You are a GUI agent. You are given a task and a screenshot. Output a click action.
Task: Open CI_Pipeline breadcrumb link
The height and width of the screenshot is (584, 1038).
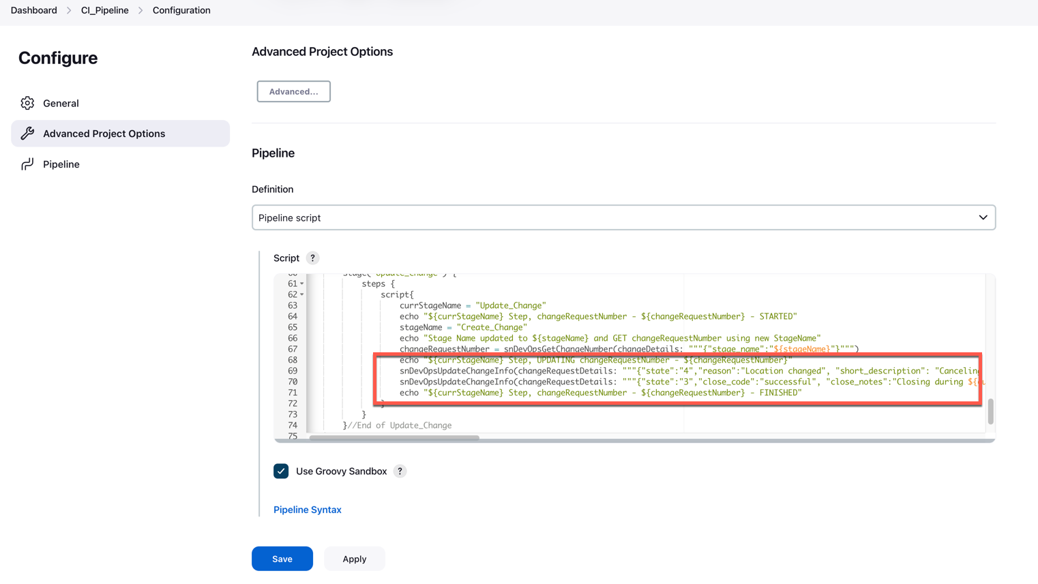[x=105, y=10]
